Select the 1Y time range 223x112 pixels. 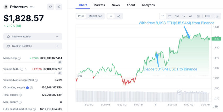pos(184,16)
